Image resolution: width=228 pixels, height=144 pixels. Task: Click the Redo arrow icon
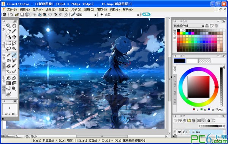click(x=60, y=14)
